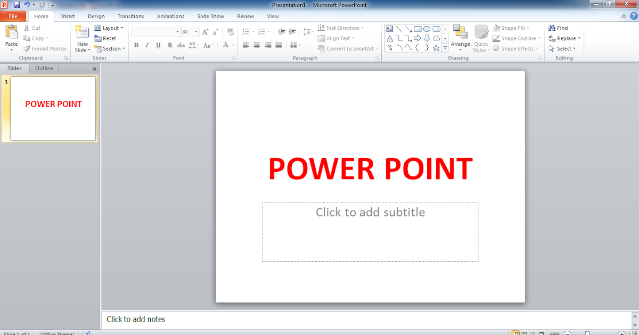Open the Select dropdown in Editing group
The image size is (639, 335).
coord(562,48)
